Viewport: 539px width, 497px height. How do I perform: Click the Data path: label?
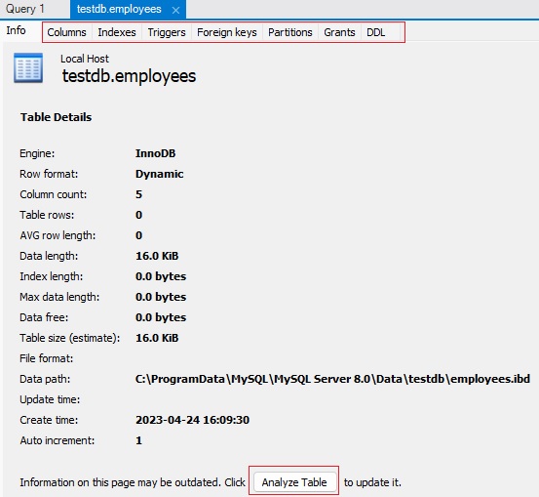pyautogui.click(x=45, y=379)
